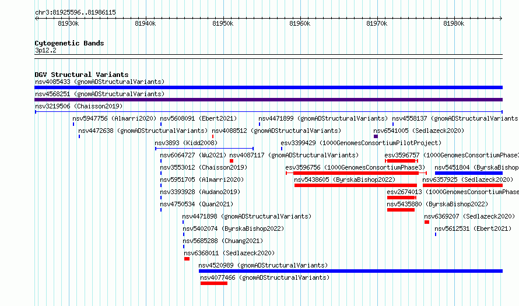Select nsv6357925 (Sedlazeck2020) label
This screenshot has height=306, width=519.
(x=468, y=180)
